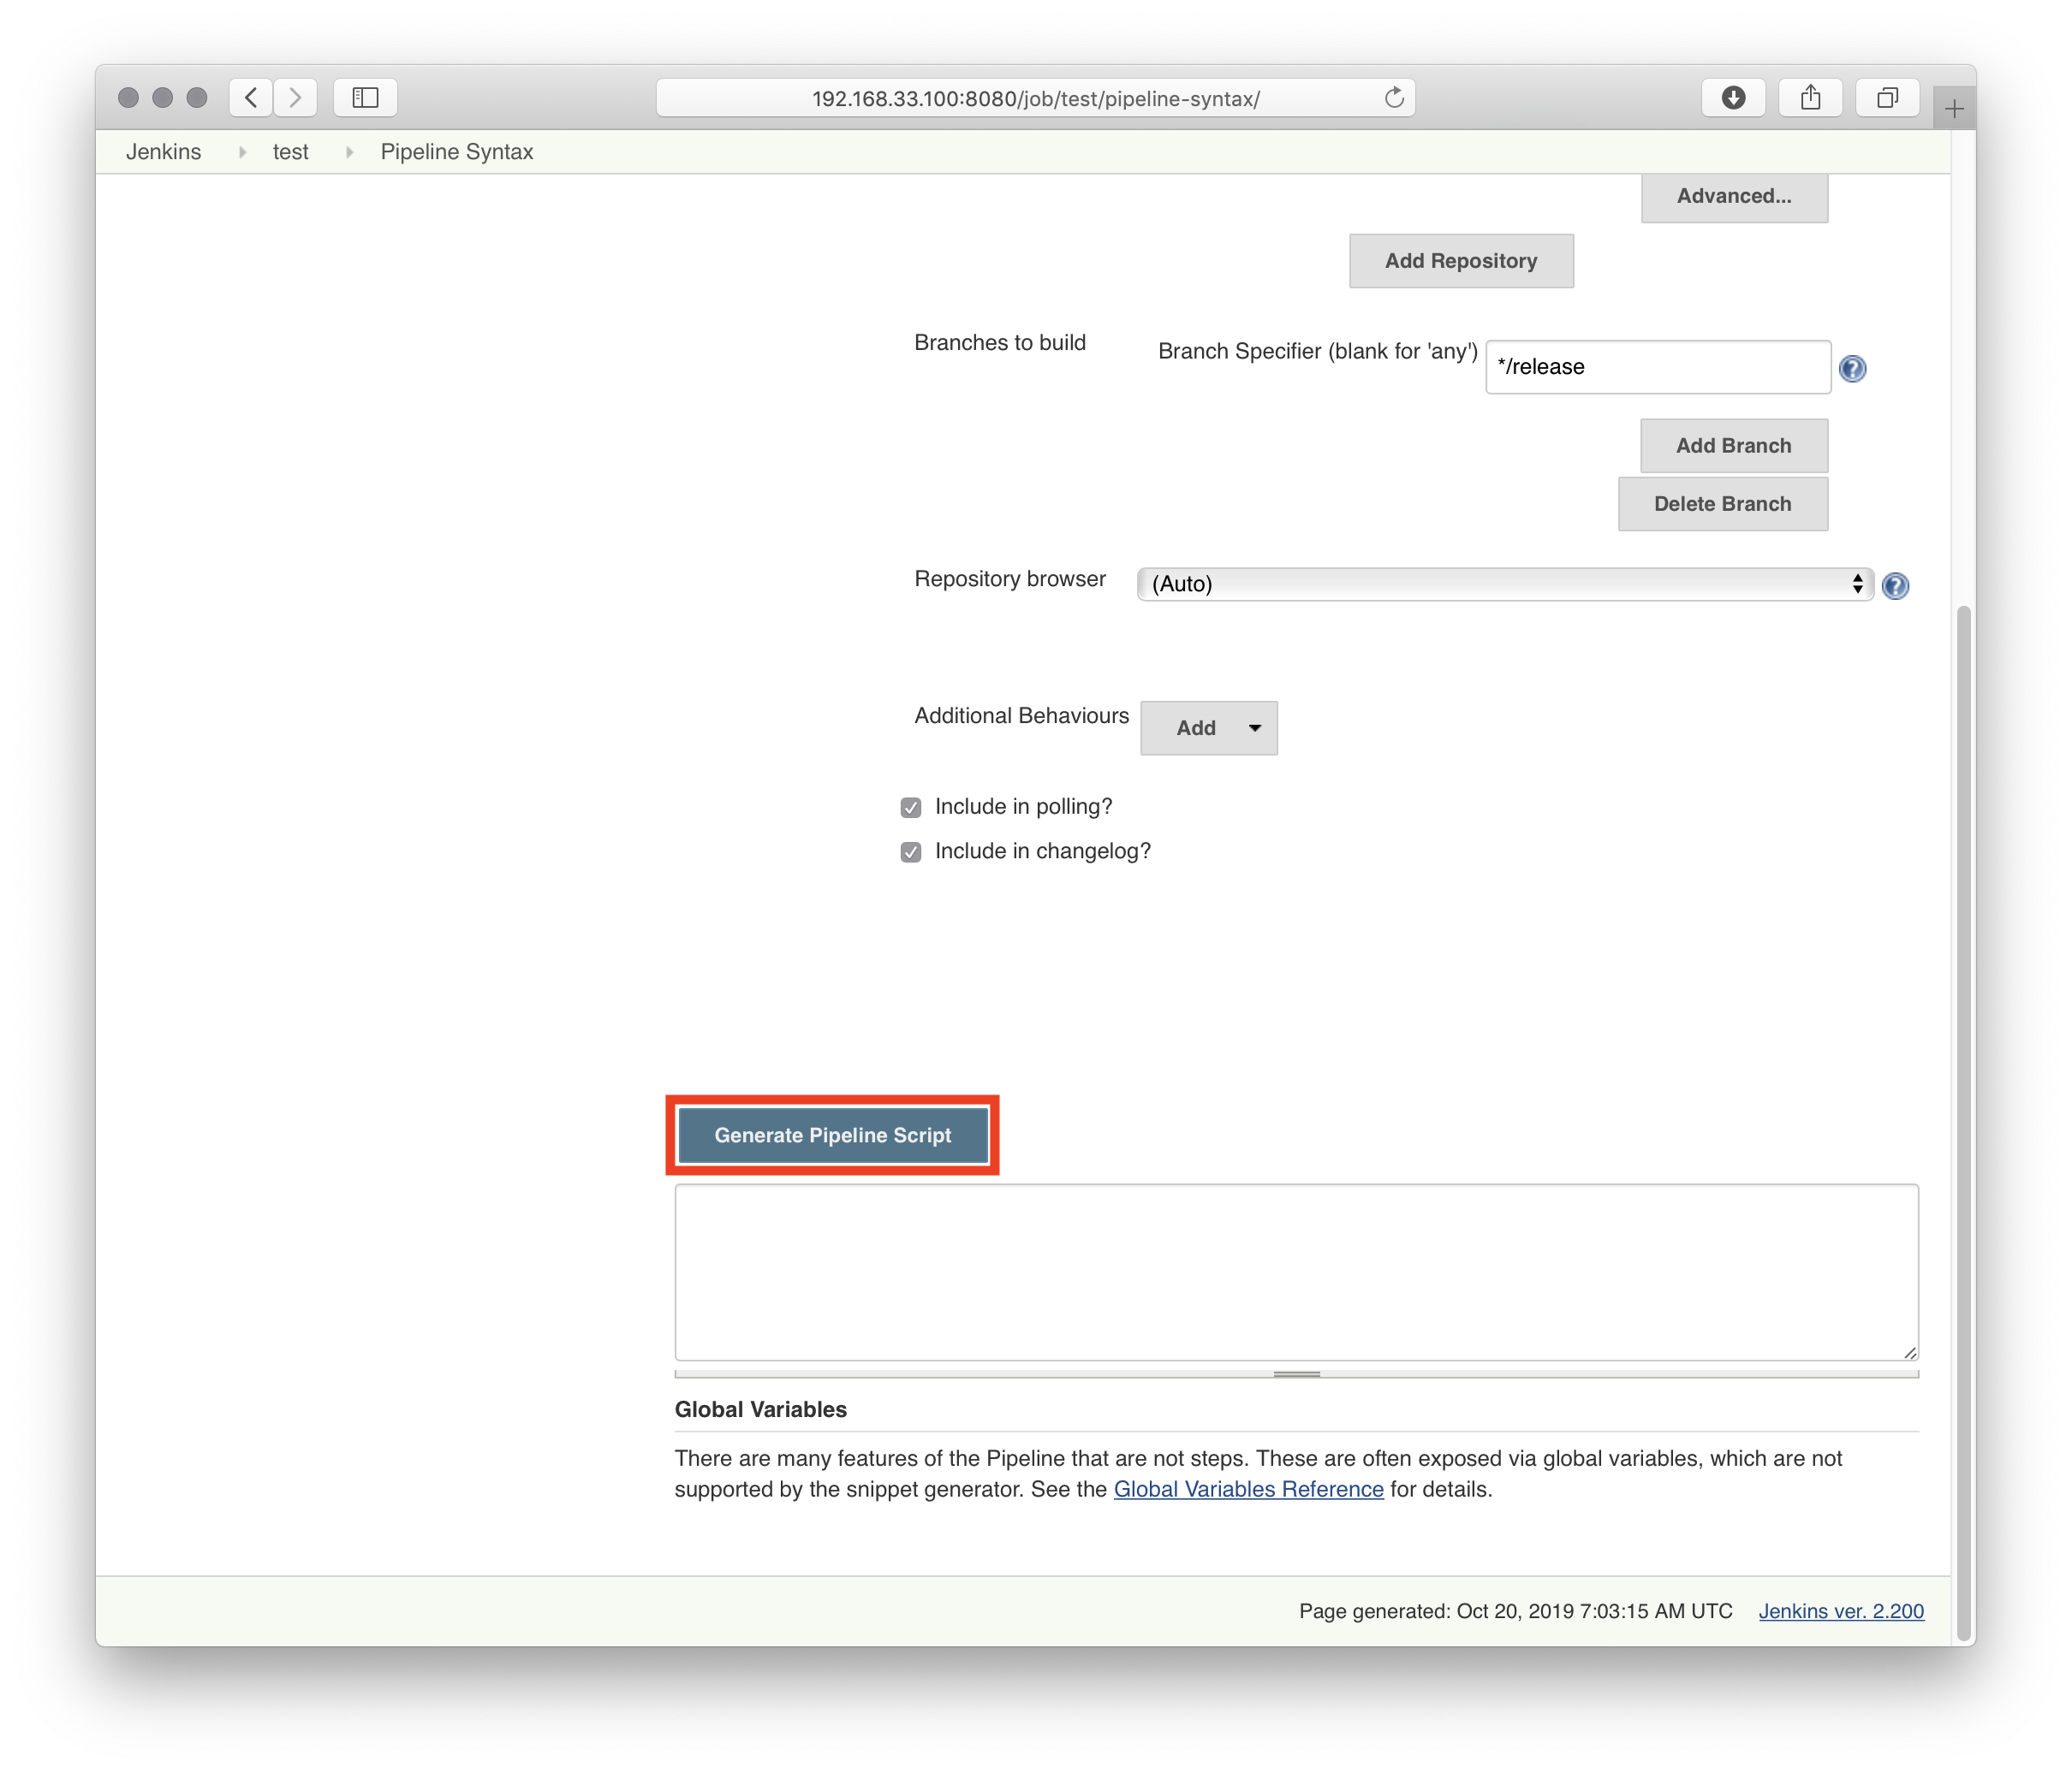
Task: Open help for Repository browser
Action: coord(1895,585)
